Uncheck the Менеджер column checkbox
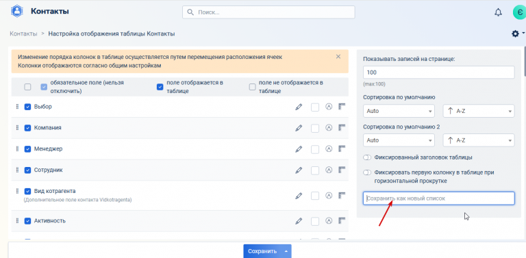 27,149
